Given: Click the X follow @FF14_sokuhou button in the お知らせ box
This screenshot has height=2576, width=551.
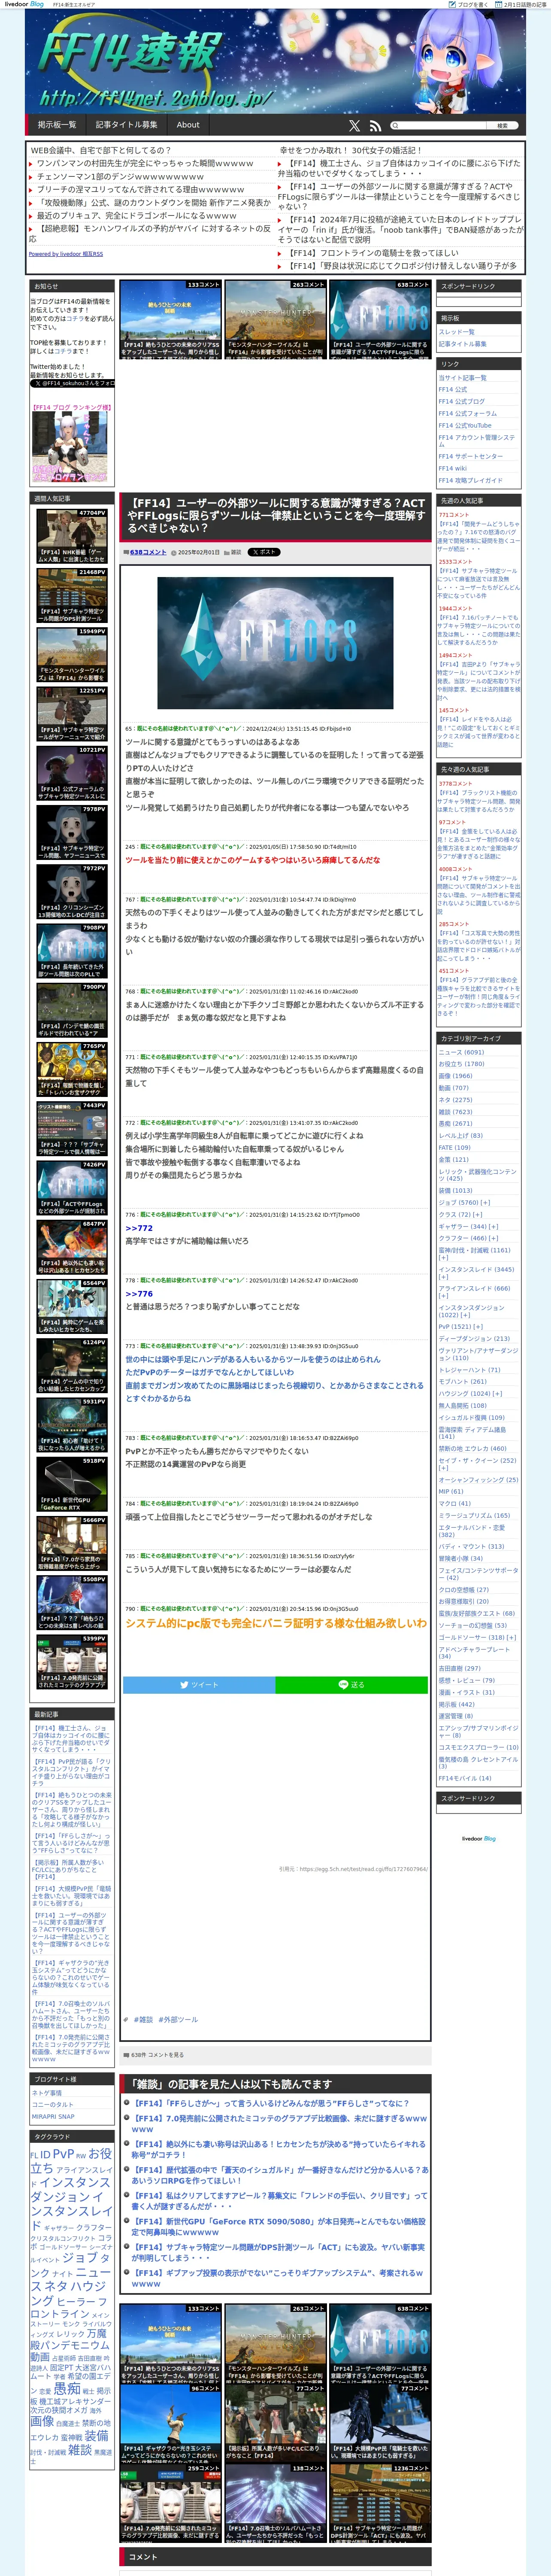Looking at the screenshot, I should point(72,383).
